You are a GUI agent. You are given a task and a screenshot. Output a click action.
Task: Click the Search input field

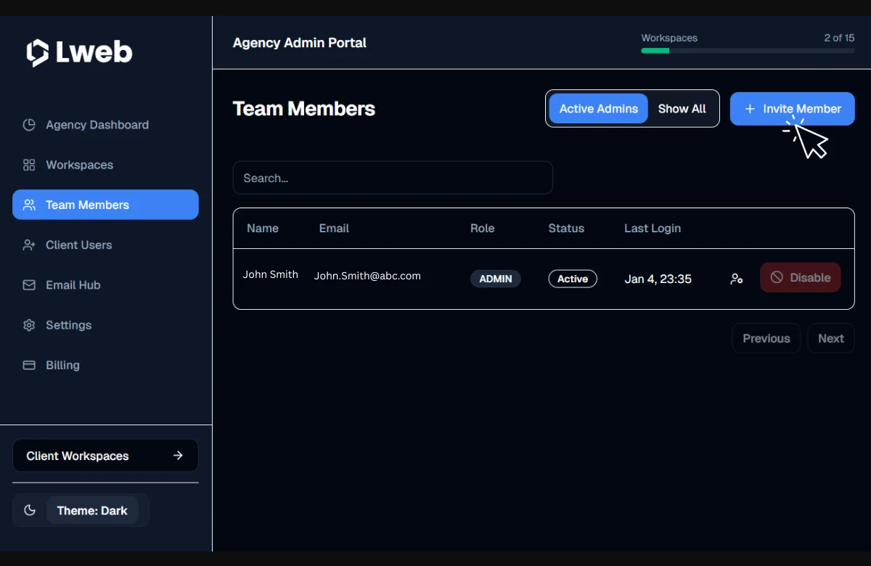[x=393, y=178]
